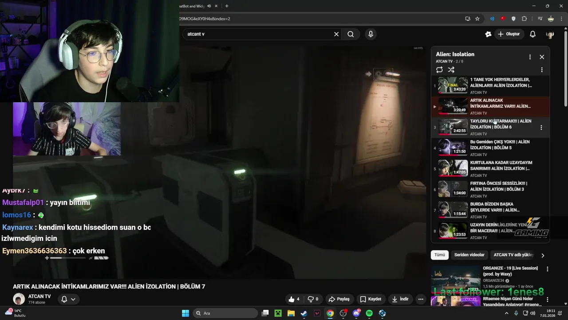Open subscription notification bell dropdown
Screen dimensions: 568x320
point(68,299)
